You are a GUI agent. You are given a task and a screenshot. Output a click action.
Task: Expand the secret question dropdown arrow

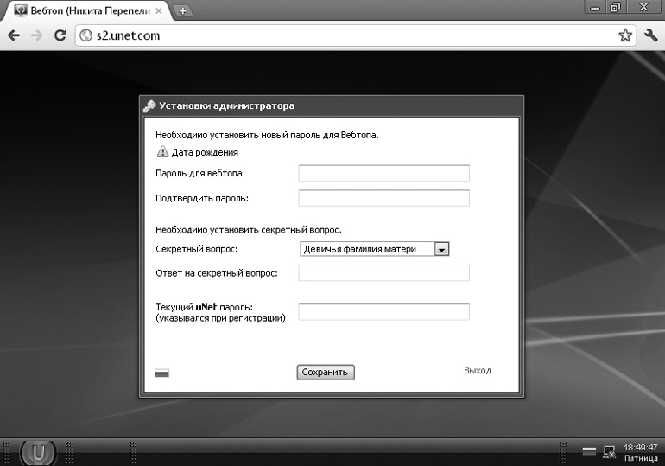tap(441, 249)
